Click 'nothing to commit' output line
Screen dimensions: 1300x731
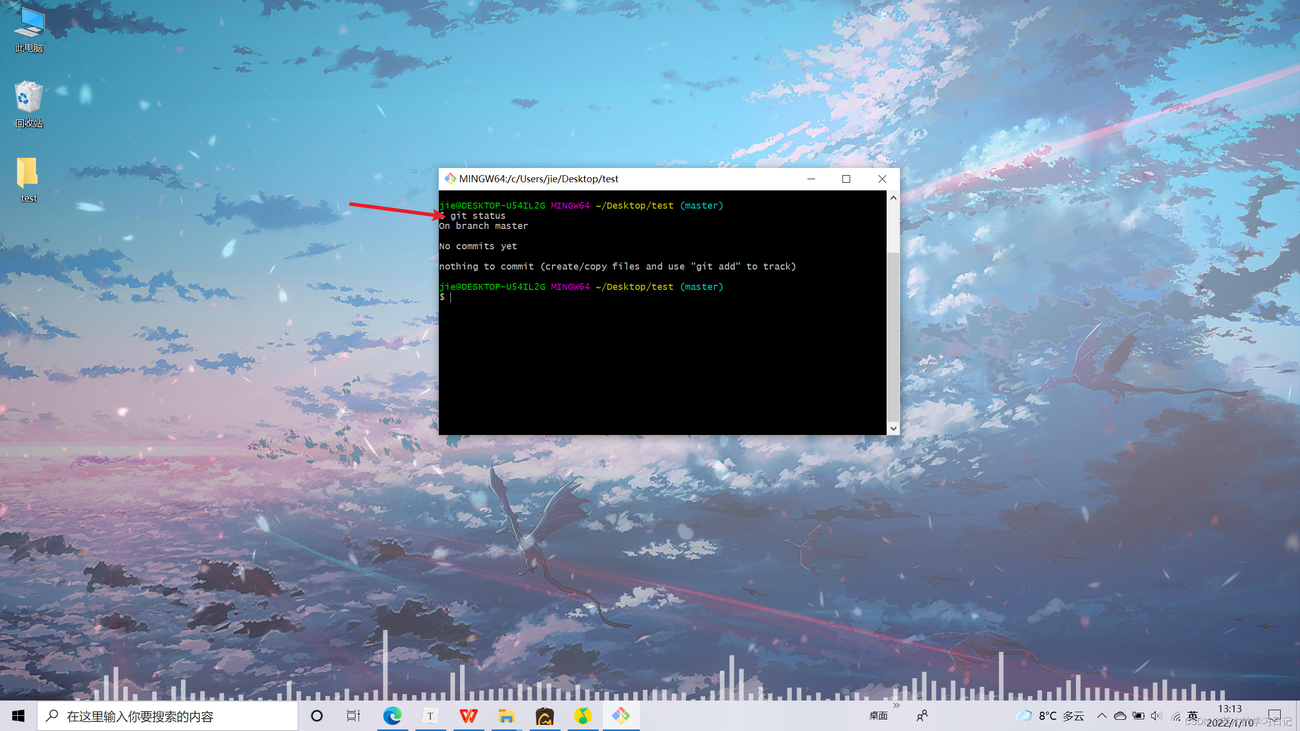617,267
